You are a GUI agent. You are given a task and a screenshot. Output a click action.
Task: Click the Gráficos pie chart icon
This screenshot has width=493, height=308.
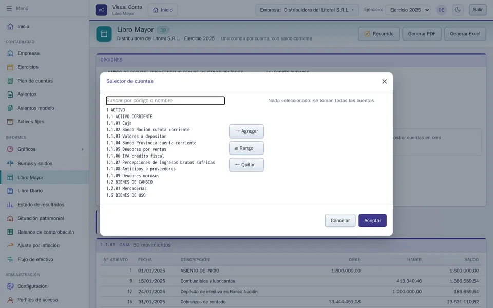tap(10, 149)
